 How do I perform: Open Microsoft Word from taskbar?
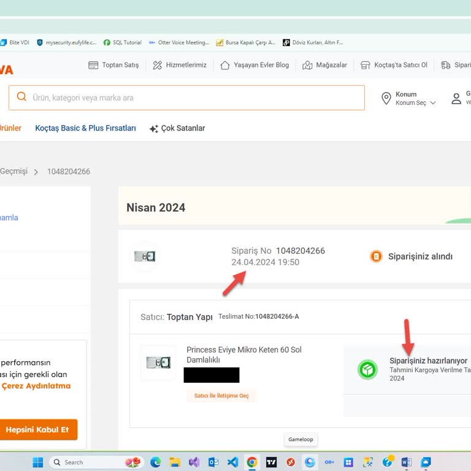[407, 462]
